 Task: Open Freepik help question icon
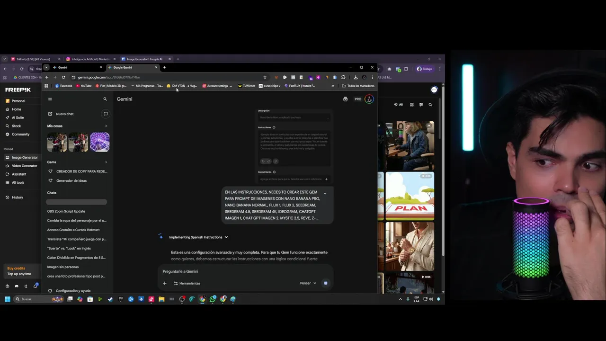pos(7,286)
